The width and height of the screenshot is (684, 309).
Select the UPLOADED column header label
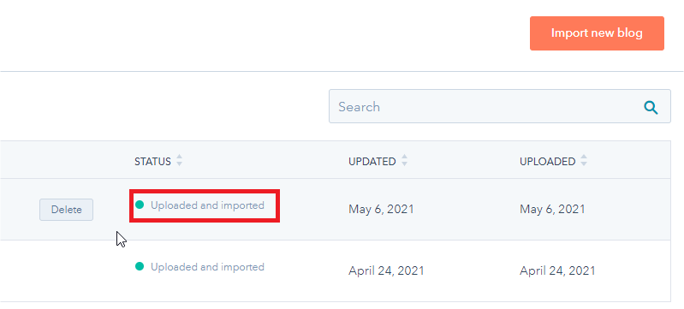pos(548,162)
